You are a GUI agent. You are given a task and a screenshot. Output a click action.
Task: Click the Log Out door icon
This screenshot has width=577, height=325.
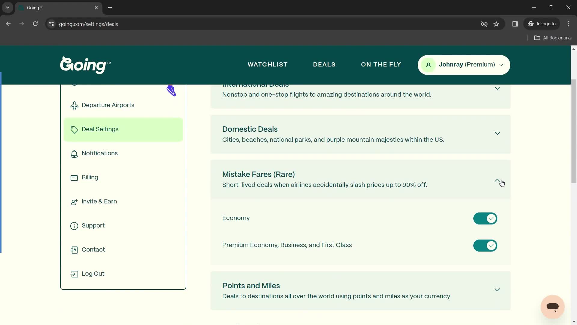coord(74,274)
